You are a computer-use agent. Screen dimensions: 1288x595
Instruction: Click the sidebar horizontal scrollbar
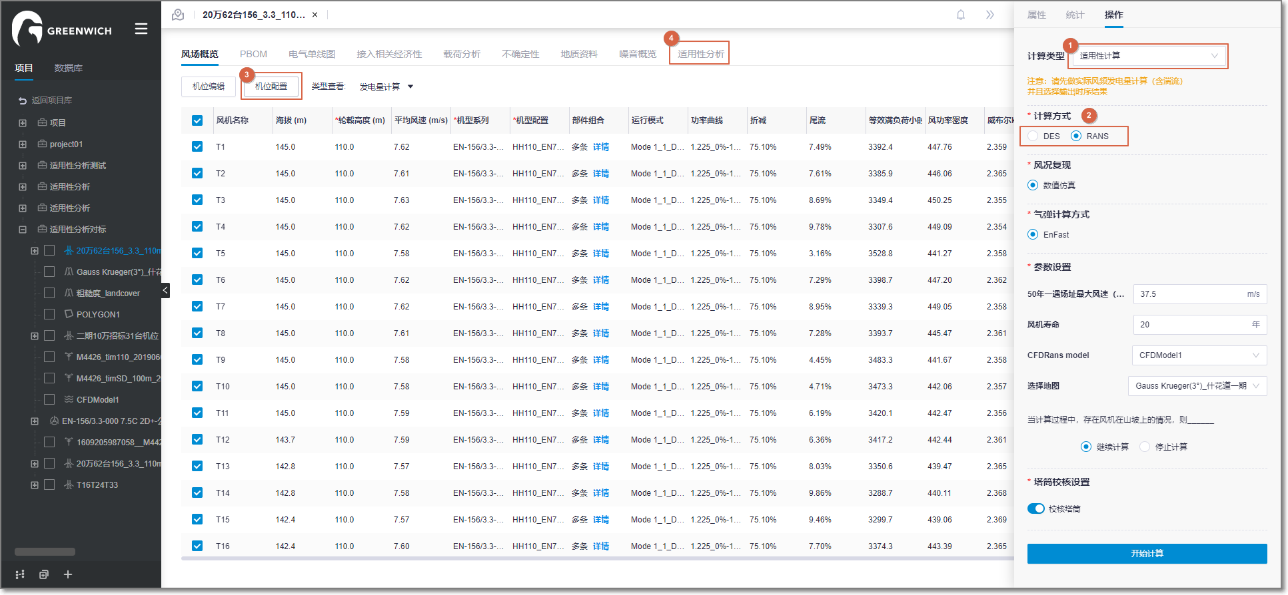pos(45,552)
